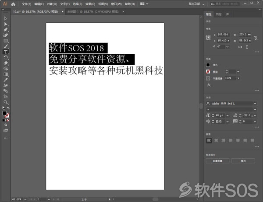
Task: Open the font family dropdown arrow
Action: [255, 104]
